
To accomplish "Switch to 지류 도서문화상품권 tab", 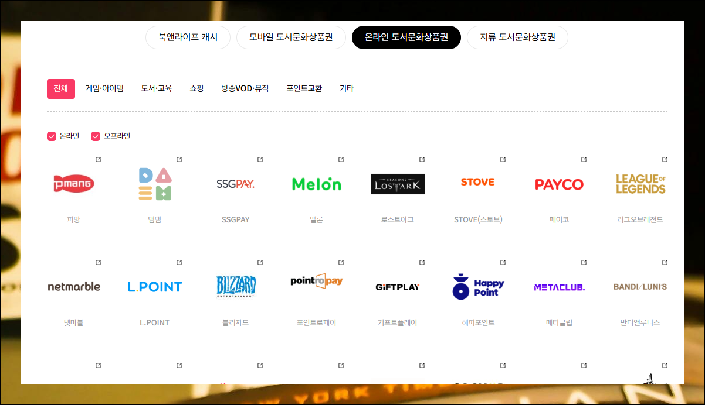I will (517, 37).
